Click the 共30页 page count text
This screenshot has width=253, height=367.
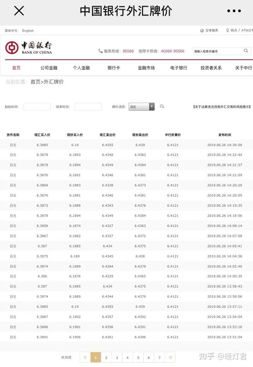[66, 358]
